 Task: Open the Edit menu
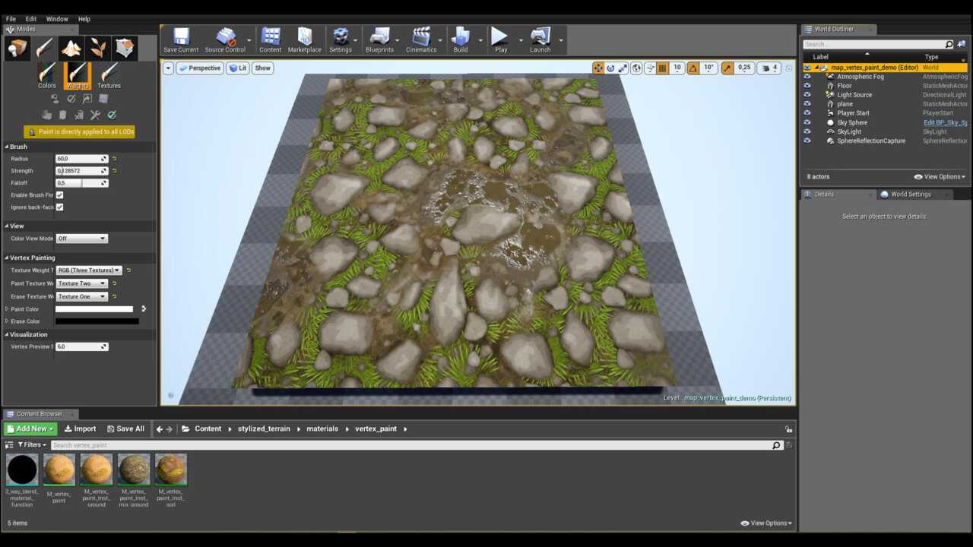31,19
